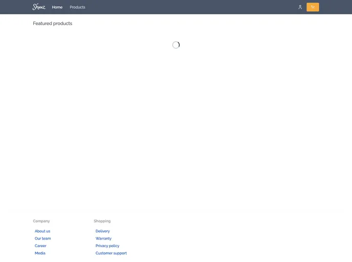
Task: Go to the Home menu item
Action: click(57, 7)
